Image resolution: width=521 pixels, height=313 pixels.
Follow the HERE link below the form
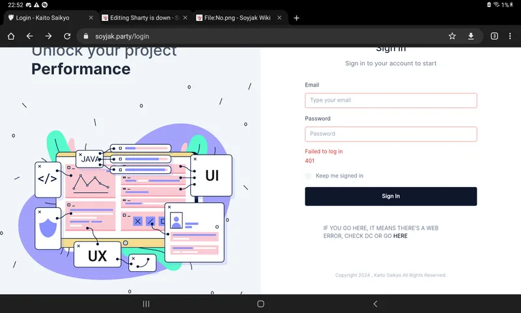click(400, 236)
